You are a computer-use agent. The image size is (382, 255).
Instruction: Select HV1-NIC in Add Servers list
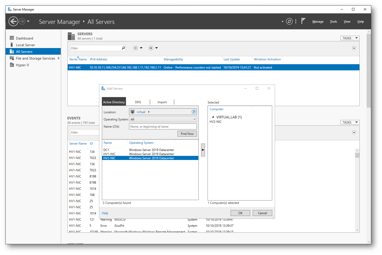click(150, 154)
